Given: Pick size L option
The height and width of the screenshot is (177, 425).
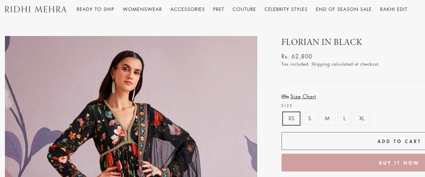Looking at the screenshot, I should [344, 119].
